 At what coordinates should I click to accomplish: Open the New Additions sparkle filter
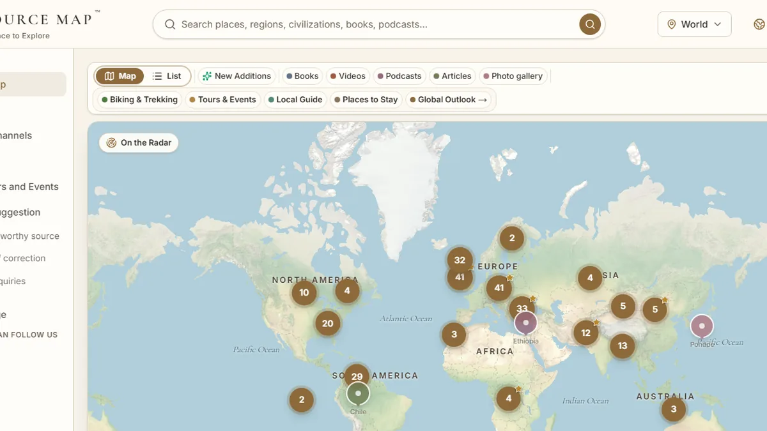point(236,76)
